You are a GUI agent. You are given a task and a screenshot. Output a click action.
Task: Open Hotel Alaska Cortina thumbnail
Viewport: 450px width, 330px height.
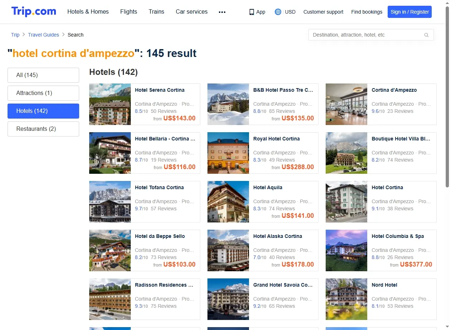coord(228,250)
